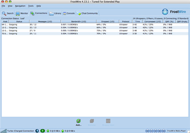Image resolution: width=190 pixels, height=133 pixels.
Task: Sort by the QRP Empty column header
Action: [x=182, y=21]
